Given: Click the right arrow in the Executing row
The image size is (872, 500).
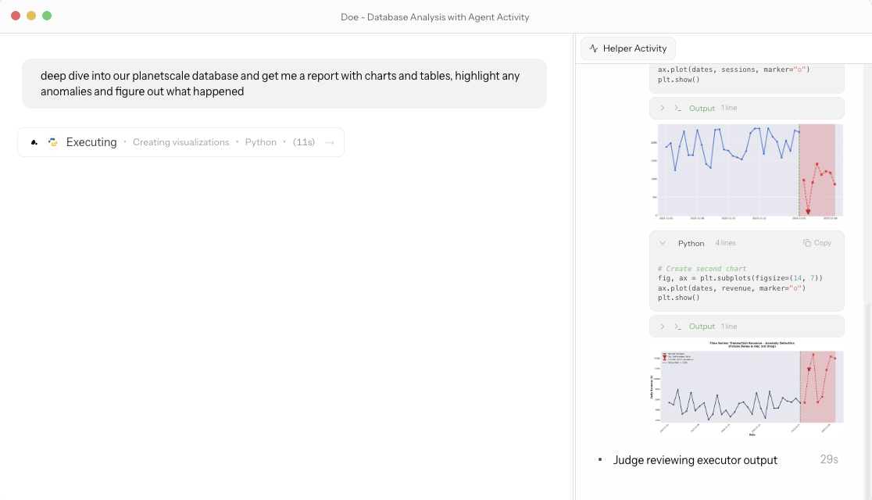Looking at the screenshot, I should (329, 142).
